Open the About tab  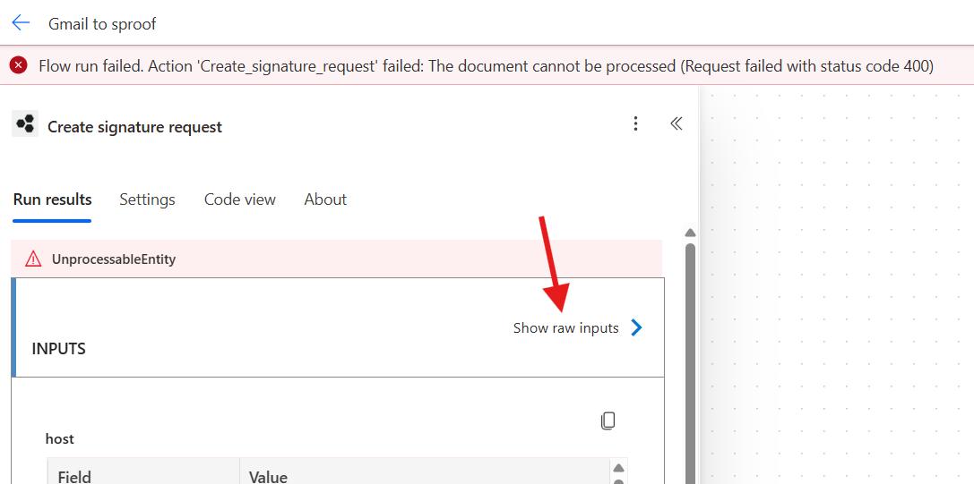point(325,200)
